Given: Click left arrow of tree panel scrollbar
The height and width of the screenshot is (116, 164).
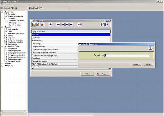Looking at the screenshot, I should (2, 111).
